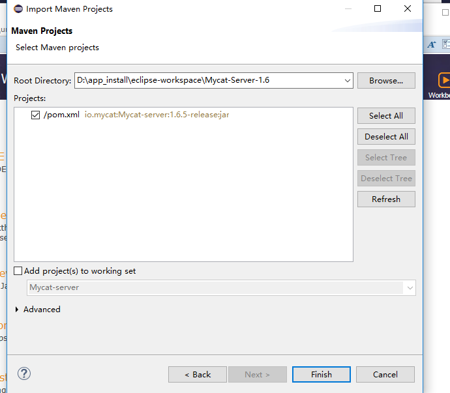The height and width of the screenshot is (393, 450).
Task: Enable Add project(s) to working set
Action: click(x=18, y=271)
